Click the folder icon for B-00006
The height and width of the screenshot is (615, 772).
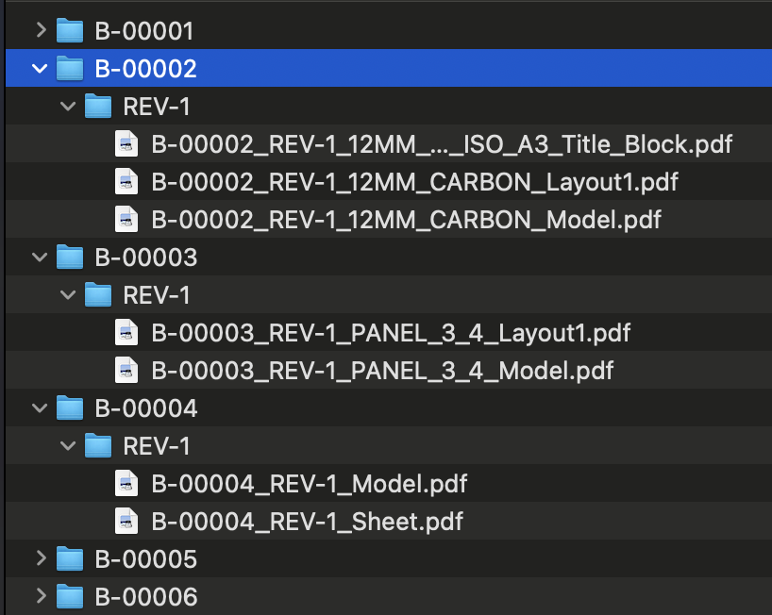click(70, 596)
